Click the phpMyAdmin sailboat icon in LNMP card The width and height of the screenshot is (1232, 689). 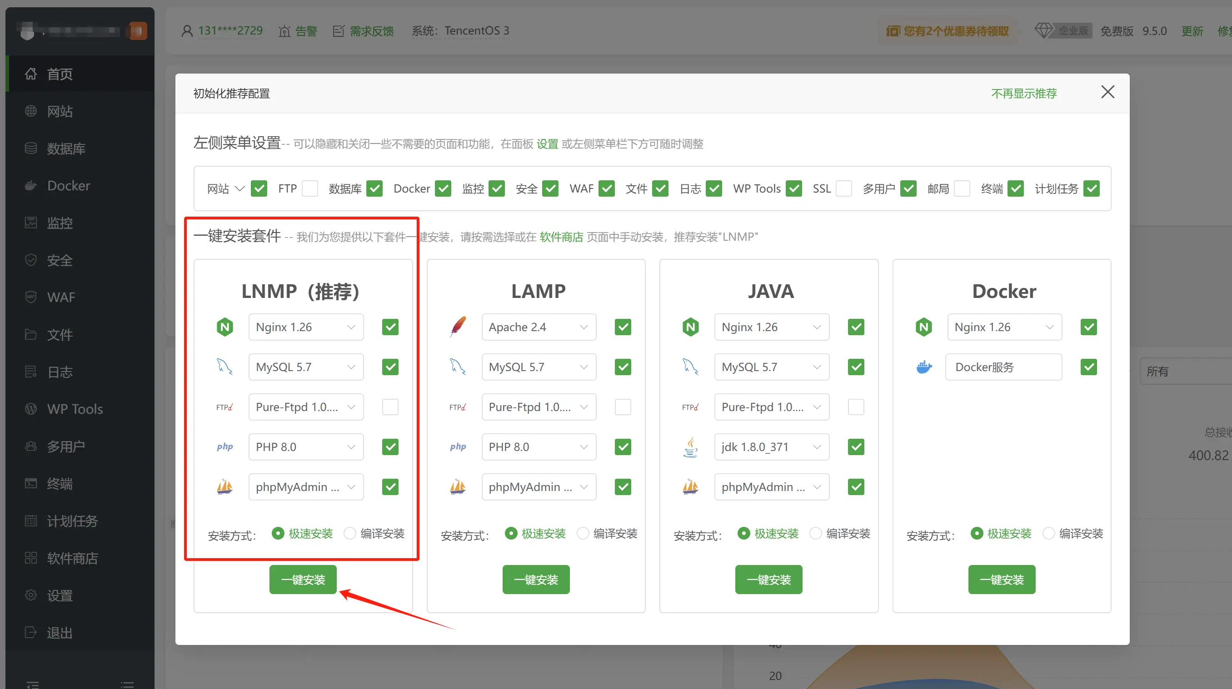pyautogui.click(x=225, y=487)
